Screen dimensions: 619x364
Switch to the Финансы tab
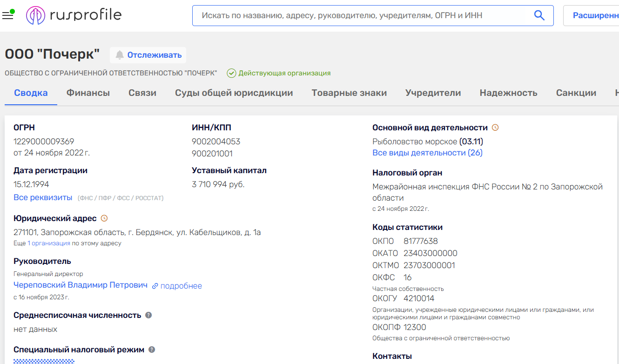88,93
